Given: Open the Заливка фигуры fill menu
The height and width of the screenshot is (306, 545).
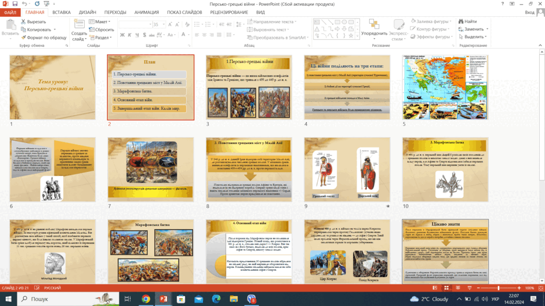Looking at the screenshot, I should 431,21.
